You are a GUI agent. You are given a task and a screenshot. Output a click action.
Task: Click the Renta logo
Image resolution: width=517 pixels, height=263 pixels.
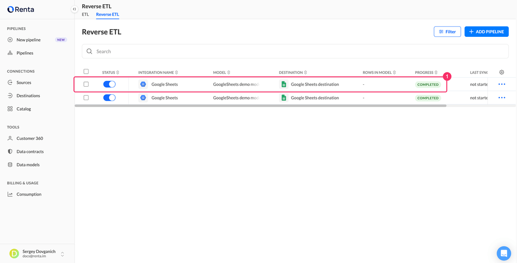click(x=21, y=9)
